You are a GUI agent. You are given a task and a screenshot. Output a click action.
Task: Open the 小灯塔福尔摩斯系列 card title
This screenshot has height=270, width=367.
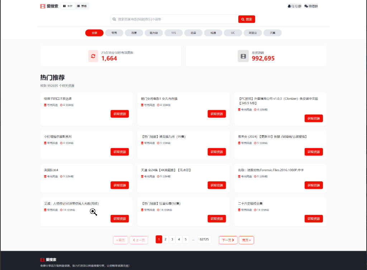coord(58,137)
